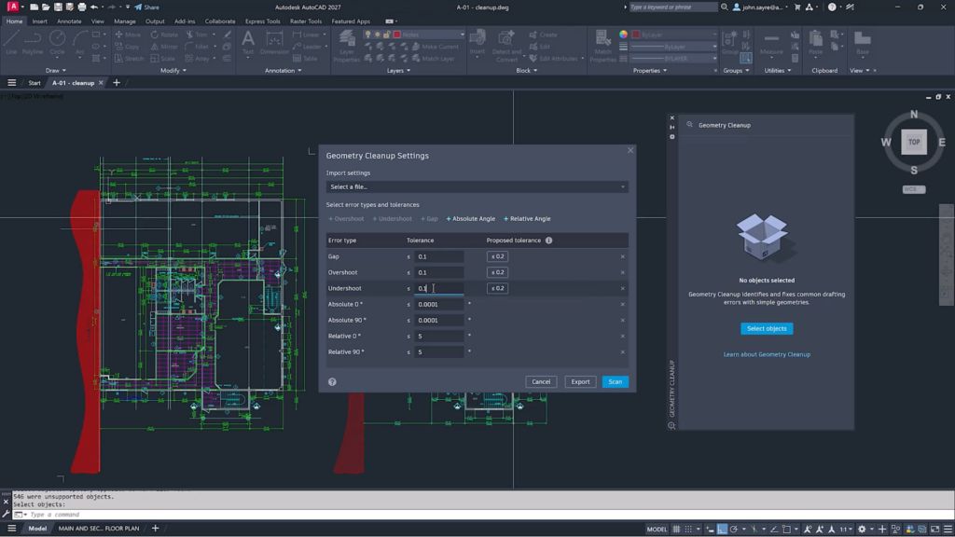The image size is (955, 537).
Task: Click the red ByLayer object color swatch
Action: coord(636,34)
